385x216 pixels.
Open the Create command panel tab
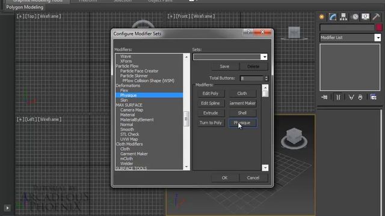coord(322,17)
